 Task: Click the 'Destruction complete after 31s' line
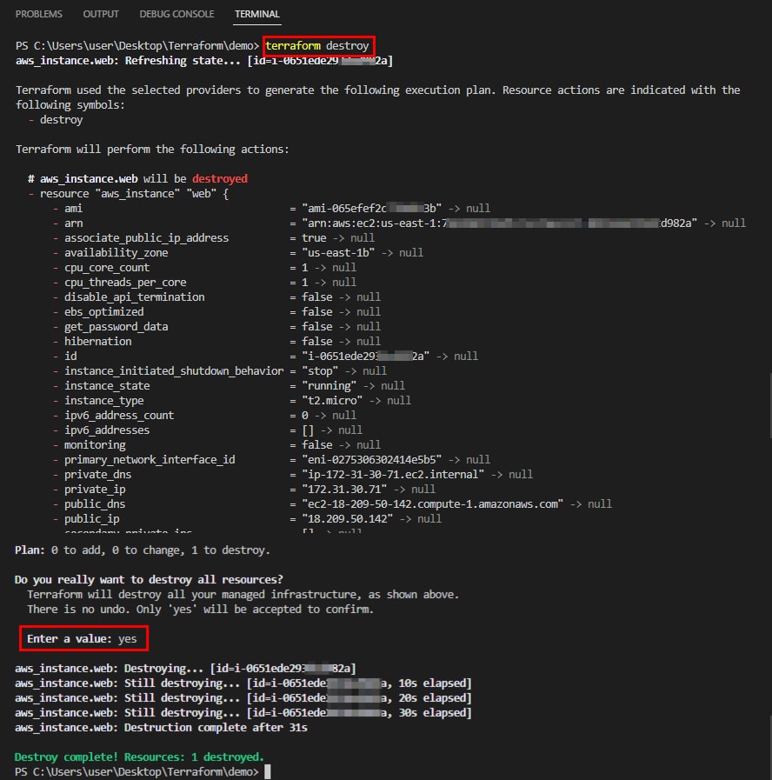click(161, 727)
